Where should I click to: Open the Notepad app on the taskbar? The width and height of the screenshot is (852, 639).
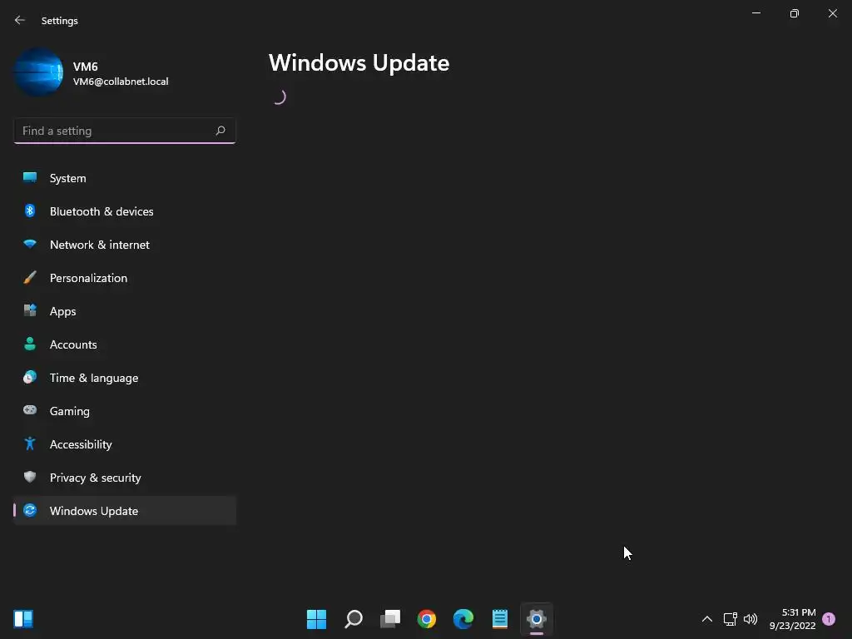[500, 619]
